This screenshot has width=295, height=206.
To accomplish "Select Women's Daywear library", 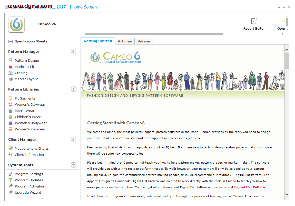I will coord(30,105).
